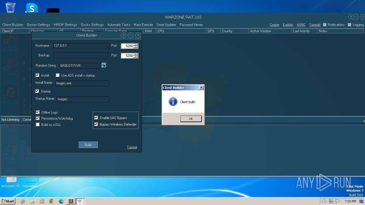Click the empty Backup host field
This screenshot has width=365, height=205.
pos(81,55)
